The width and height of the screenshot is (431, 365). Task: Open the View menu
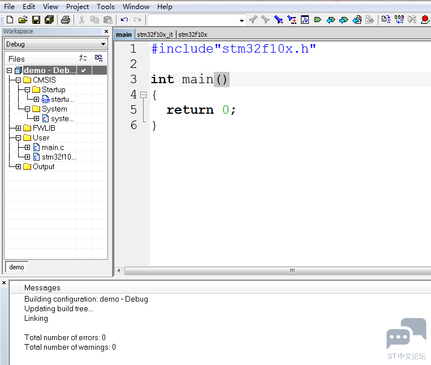point(50,6)
